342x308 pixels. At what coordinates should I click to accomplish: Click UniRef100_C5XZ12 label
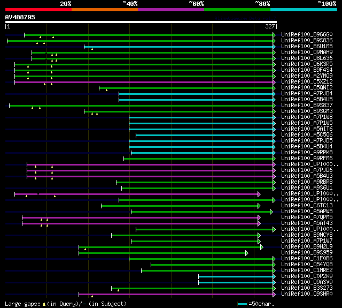(x=307, y=82)
